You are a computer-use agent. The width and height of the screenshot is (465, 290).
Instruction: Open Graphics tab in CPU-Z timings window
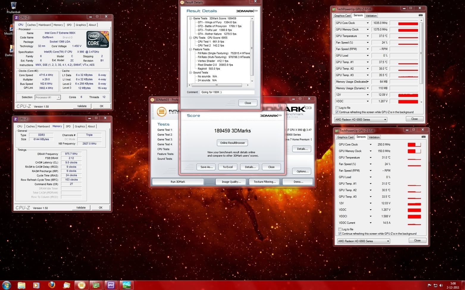[80, 126]
